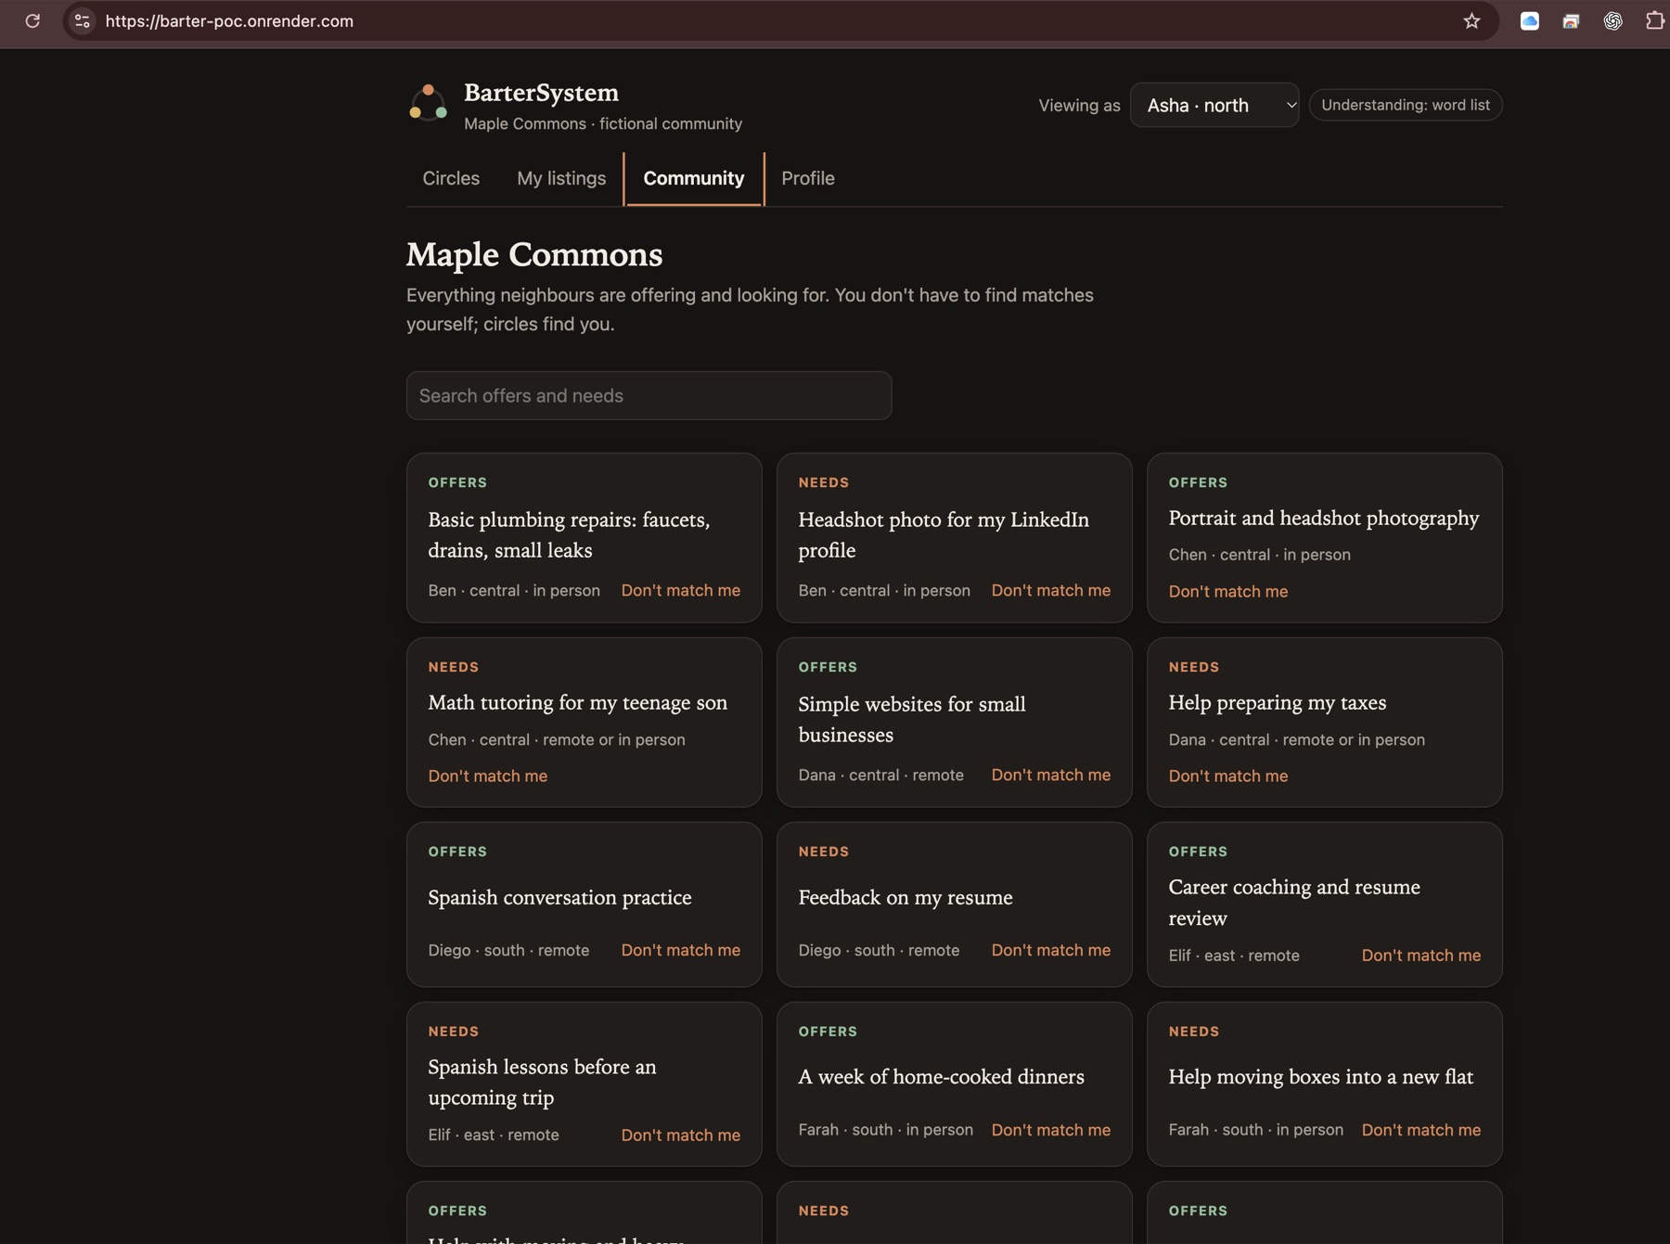Open the My listings tab
This screenshot has height=1244, width=1670.
point(561,178)
